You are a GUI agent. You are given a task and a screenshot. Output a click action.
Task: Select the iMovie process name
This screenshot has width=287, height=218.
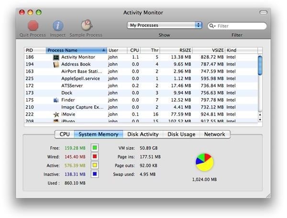68,114
